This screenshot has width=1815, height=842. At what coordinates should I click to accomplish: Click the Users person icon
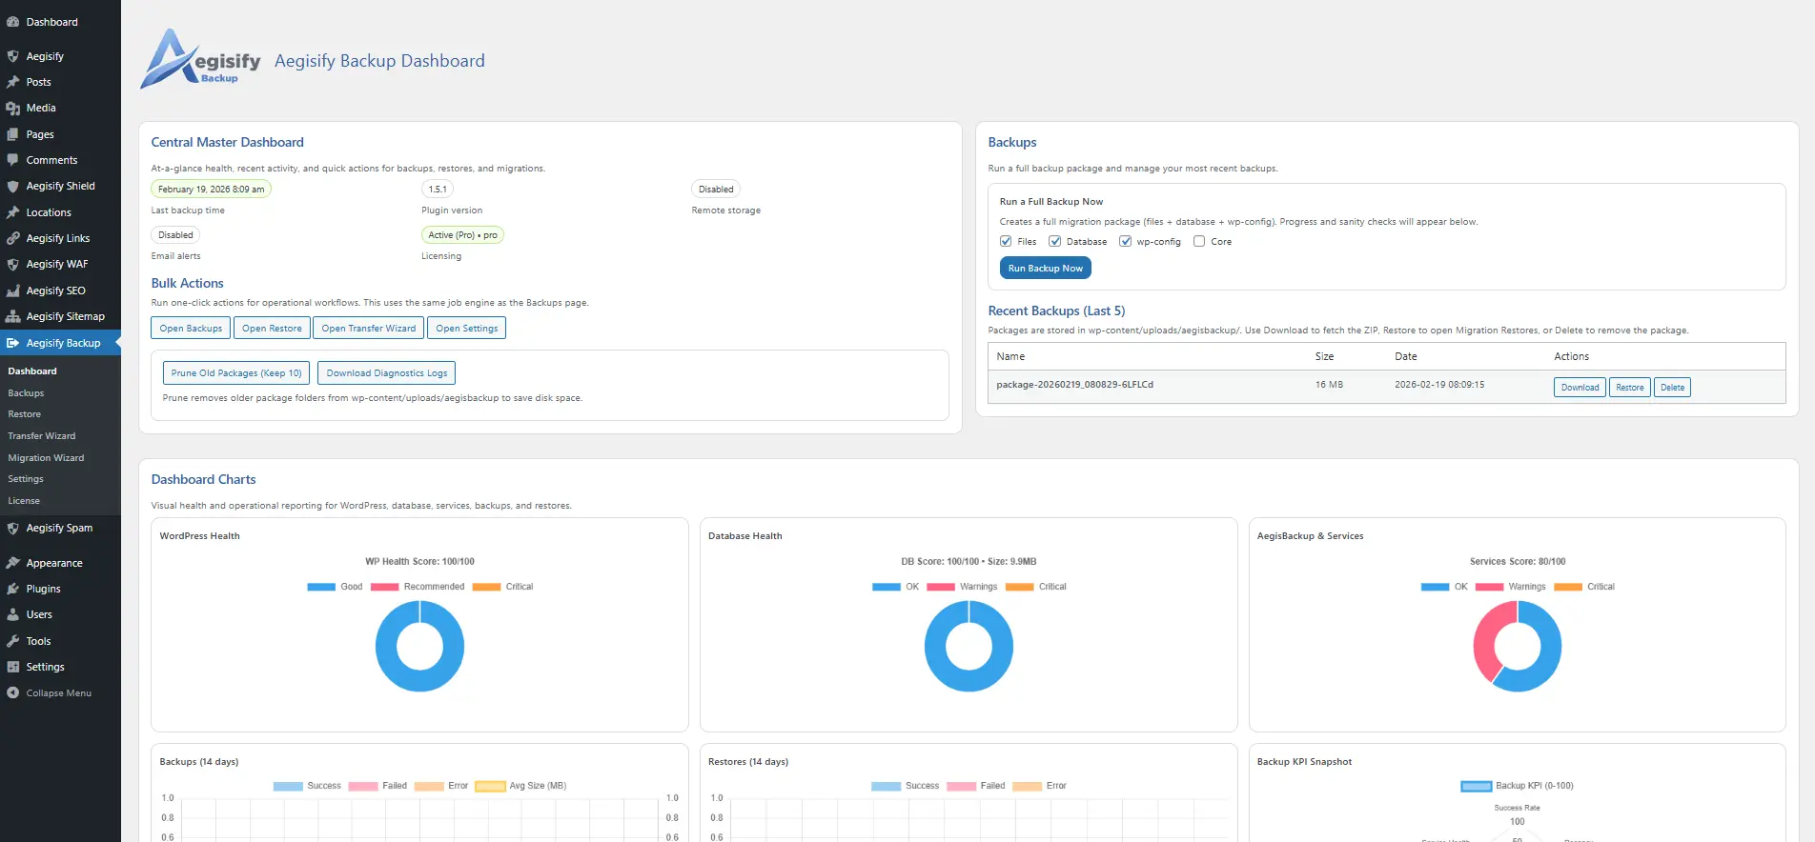[x=13, y=614]
